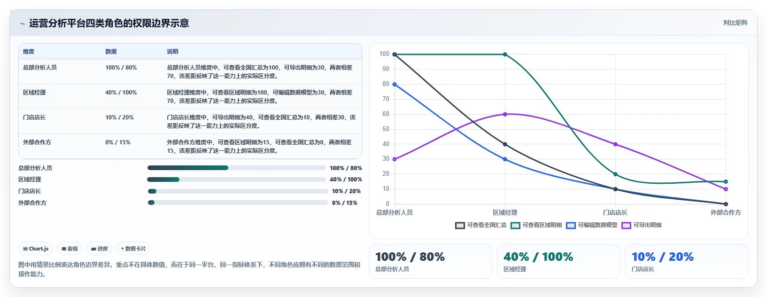Toggle 可编辑数据模型 series in chart legend
Viewport: 767px width, 297px height.
592,225
